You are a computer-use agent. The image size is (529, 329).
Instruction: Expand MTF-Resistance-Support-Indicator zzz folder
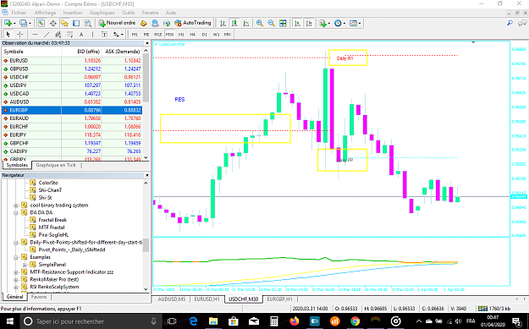pyautogui.click(x=16, y=272)
